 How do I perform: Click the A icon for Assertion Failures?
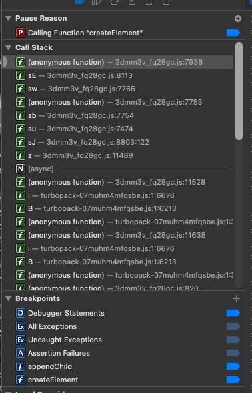21,353
